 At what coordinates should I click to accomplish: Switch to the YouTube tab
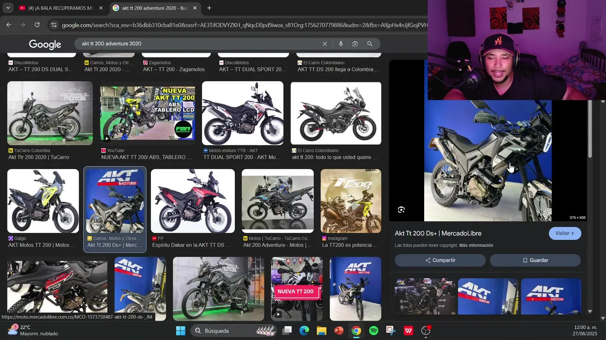tap(61, 8)
